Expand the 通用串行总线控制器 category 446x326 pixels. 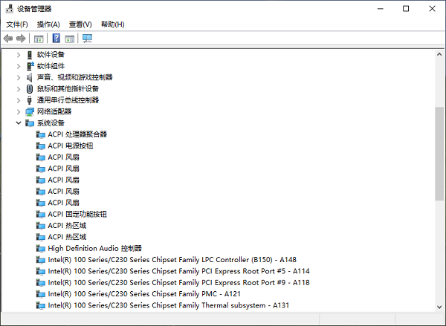[19, 100]
